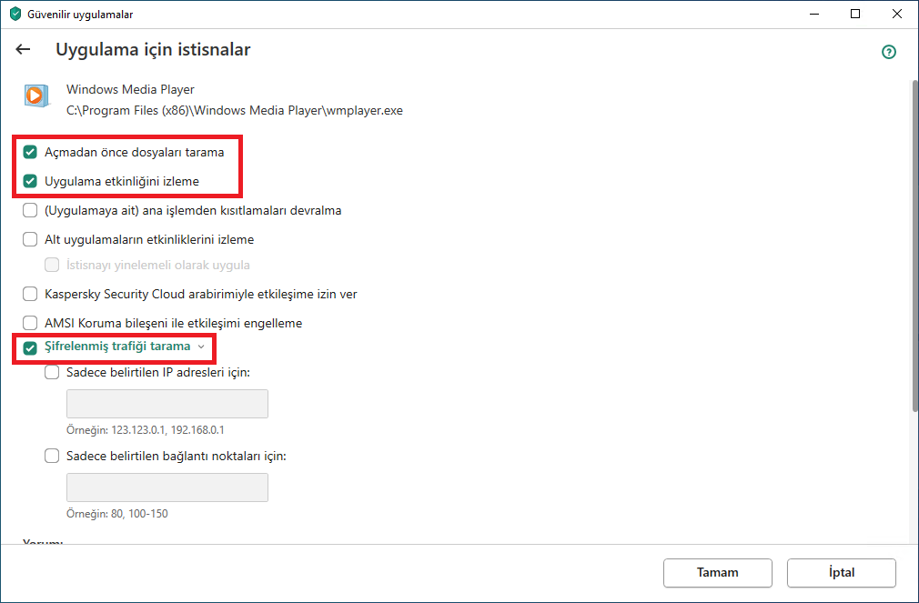Close the Güvenilir uygulamalar window
Viewport: 919px width, 603px height.
pyautogui.click(x=897, y=14)
